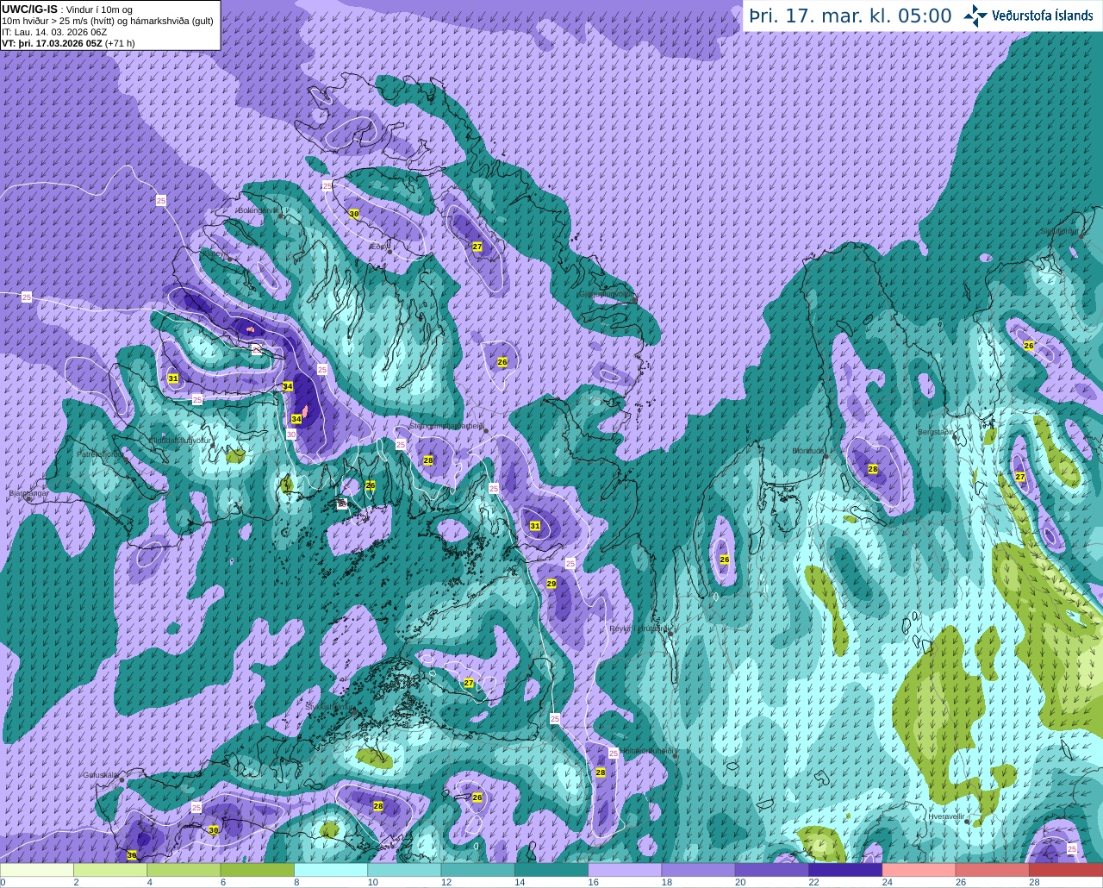Select the 22–24 m/s dark indigo legend swatch

(x=845, y=870)
